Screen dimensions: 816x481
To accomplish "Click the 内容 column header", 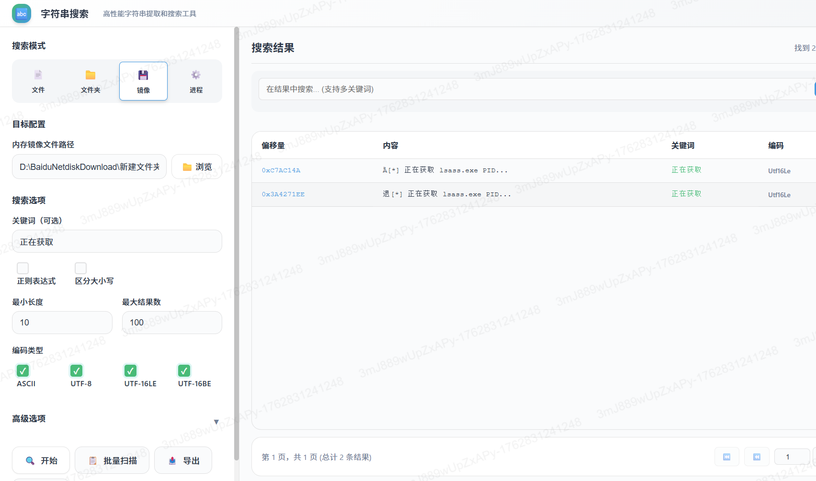I will pos(390,145).
